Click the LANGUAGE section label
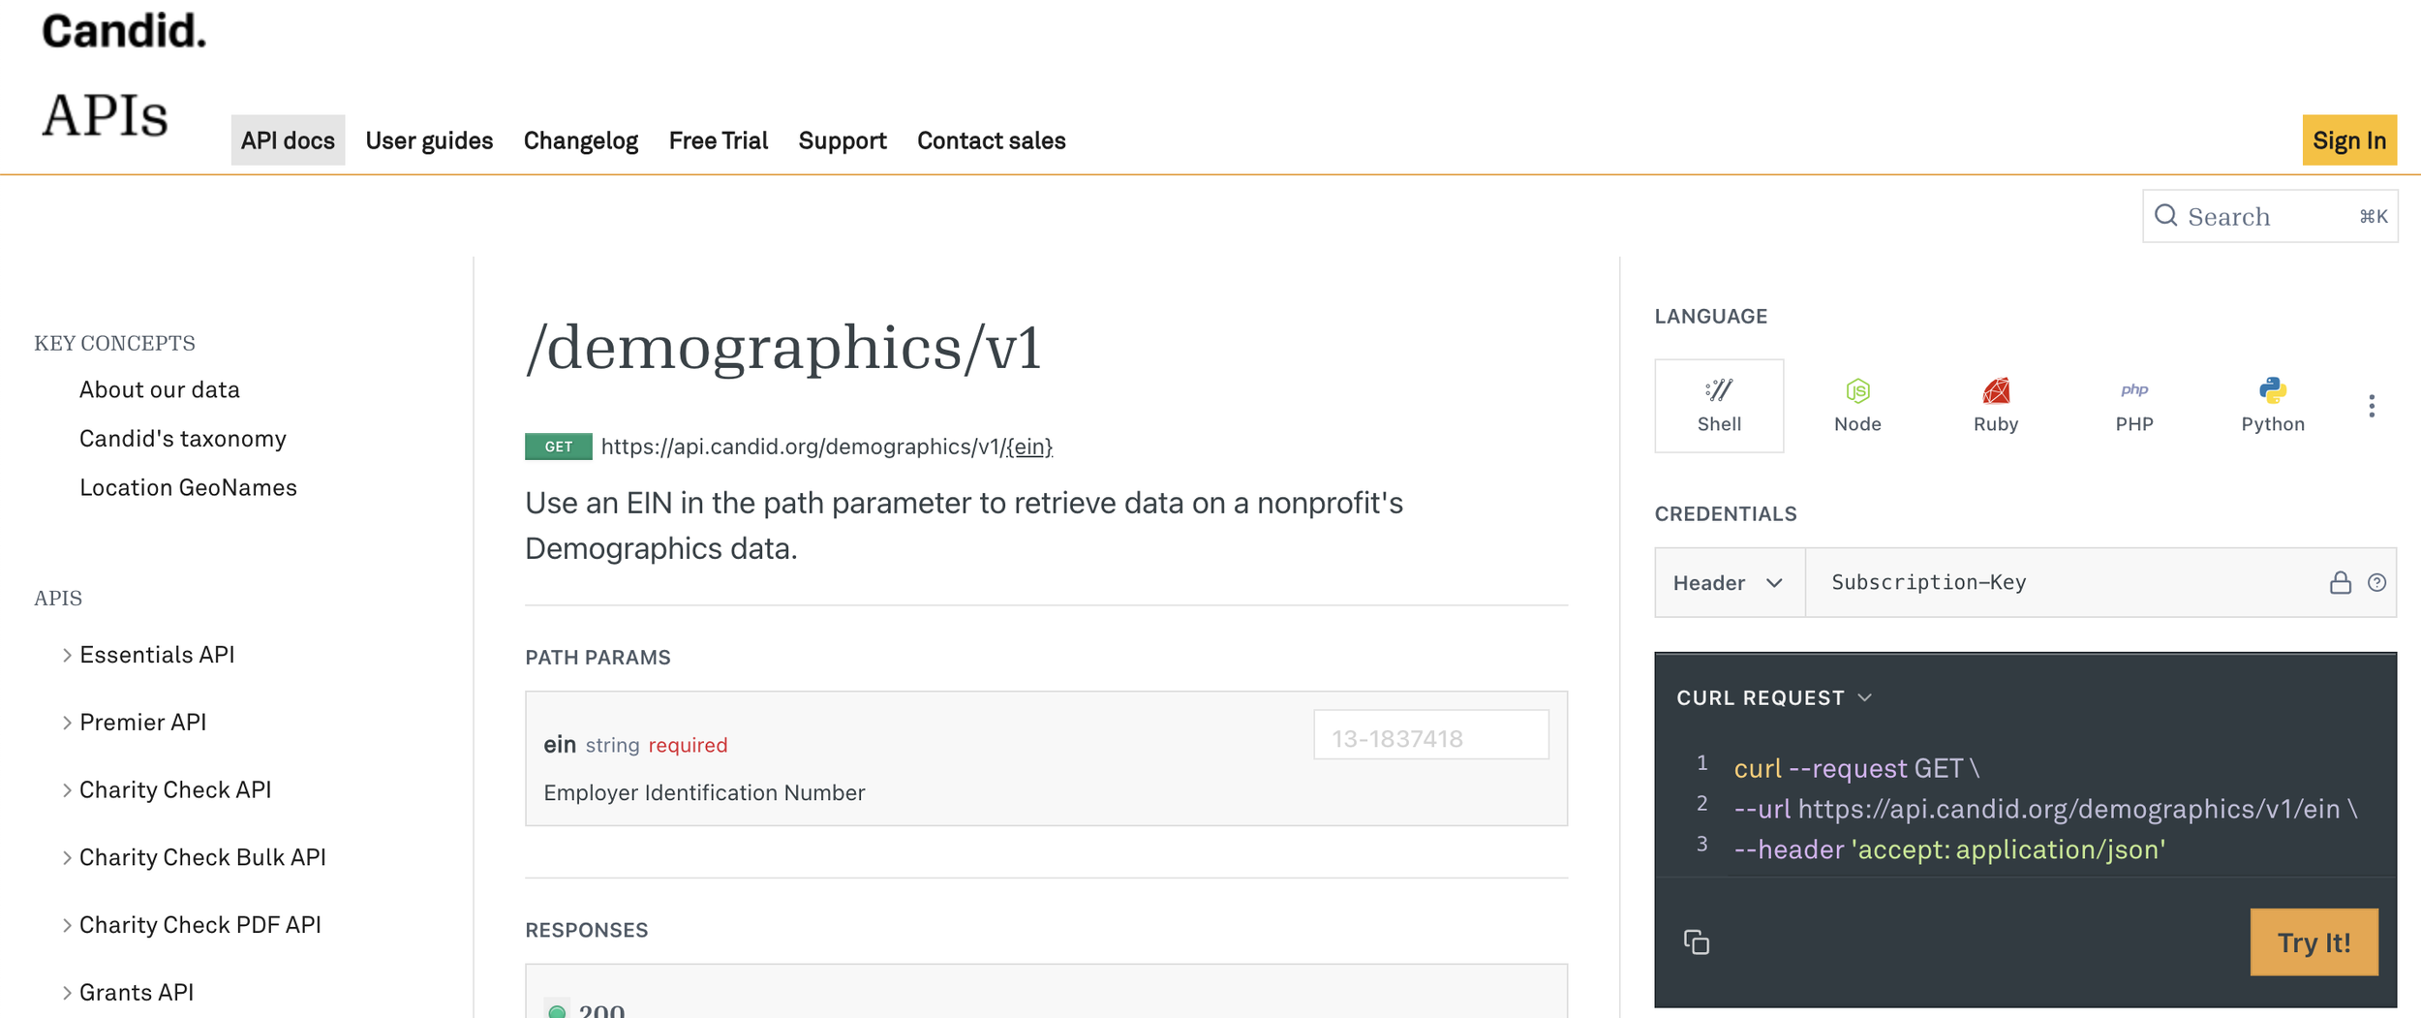Viewport: 2421px width, 1018px height. pos(1711,317)
